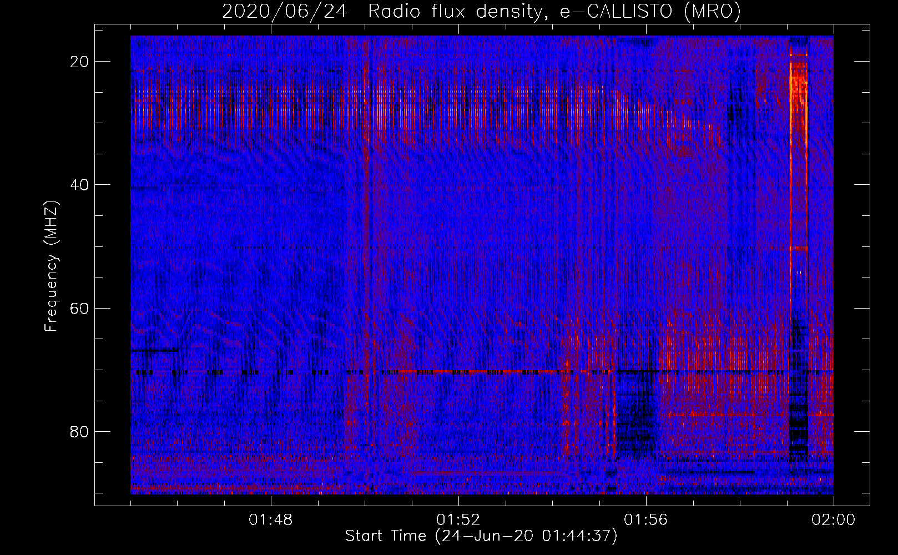This screenshot has height=555, width=898.
Task: Click the 'Start Time' axis label
Action: [x=481, y=536]
